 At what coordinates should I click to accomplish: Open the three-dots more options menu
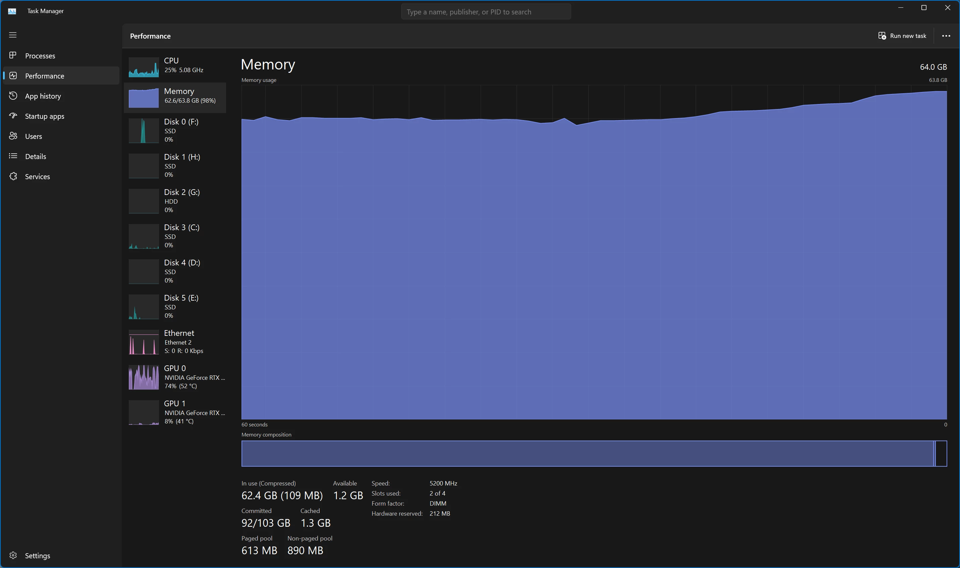pyautogui.click(x=946, y=36)
